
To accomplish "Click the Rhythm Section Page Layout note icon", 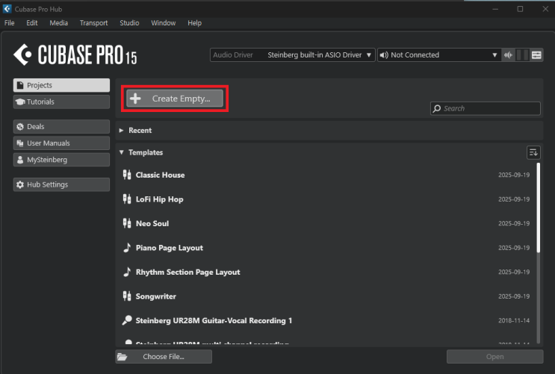I will 127,272.
